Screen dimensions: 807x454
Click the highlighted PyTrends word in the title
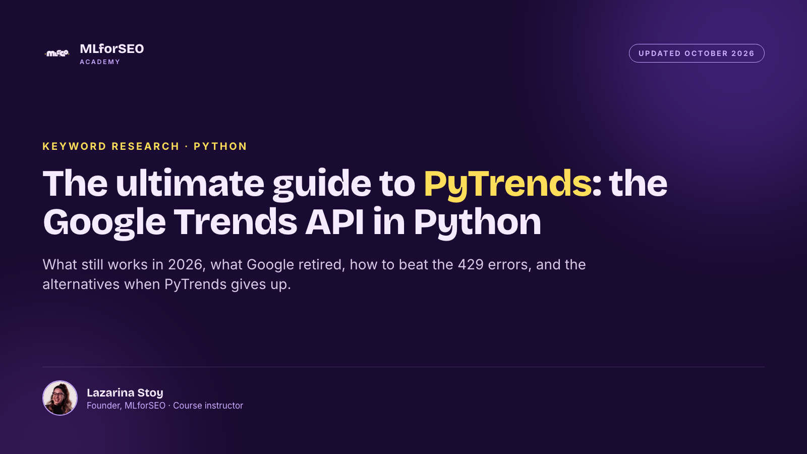click(x=508, y=184)
